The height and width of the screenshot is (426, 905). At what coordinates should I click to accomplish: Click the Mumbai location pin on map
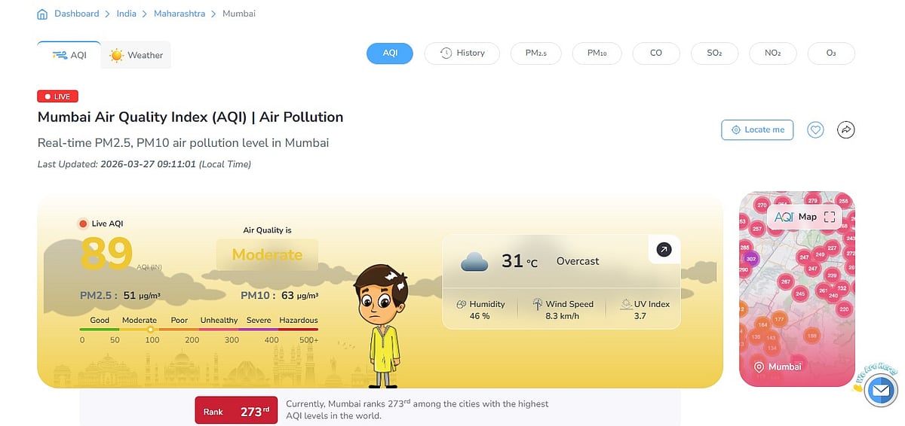tap(759, 367)
